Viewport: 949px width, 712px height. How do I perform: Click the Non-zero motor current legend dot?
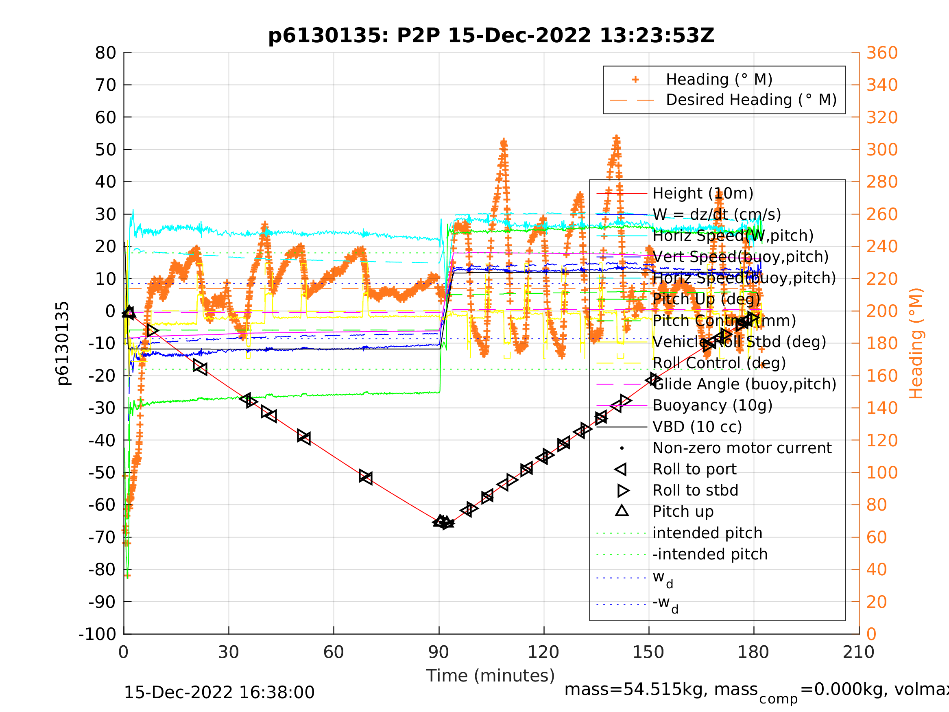[622, 448]
